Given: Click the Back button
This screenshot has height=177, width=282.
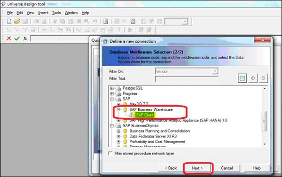Looking at the screenshot, I should [171, 168].
